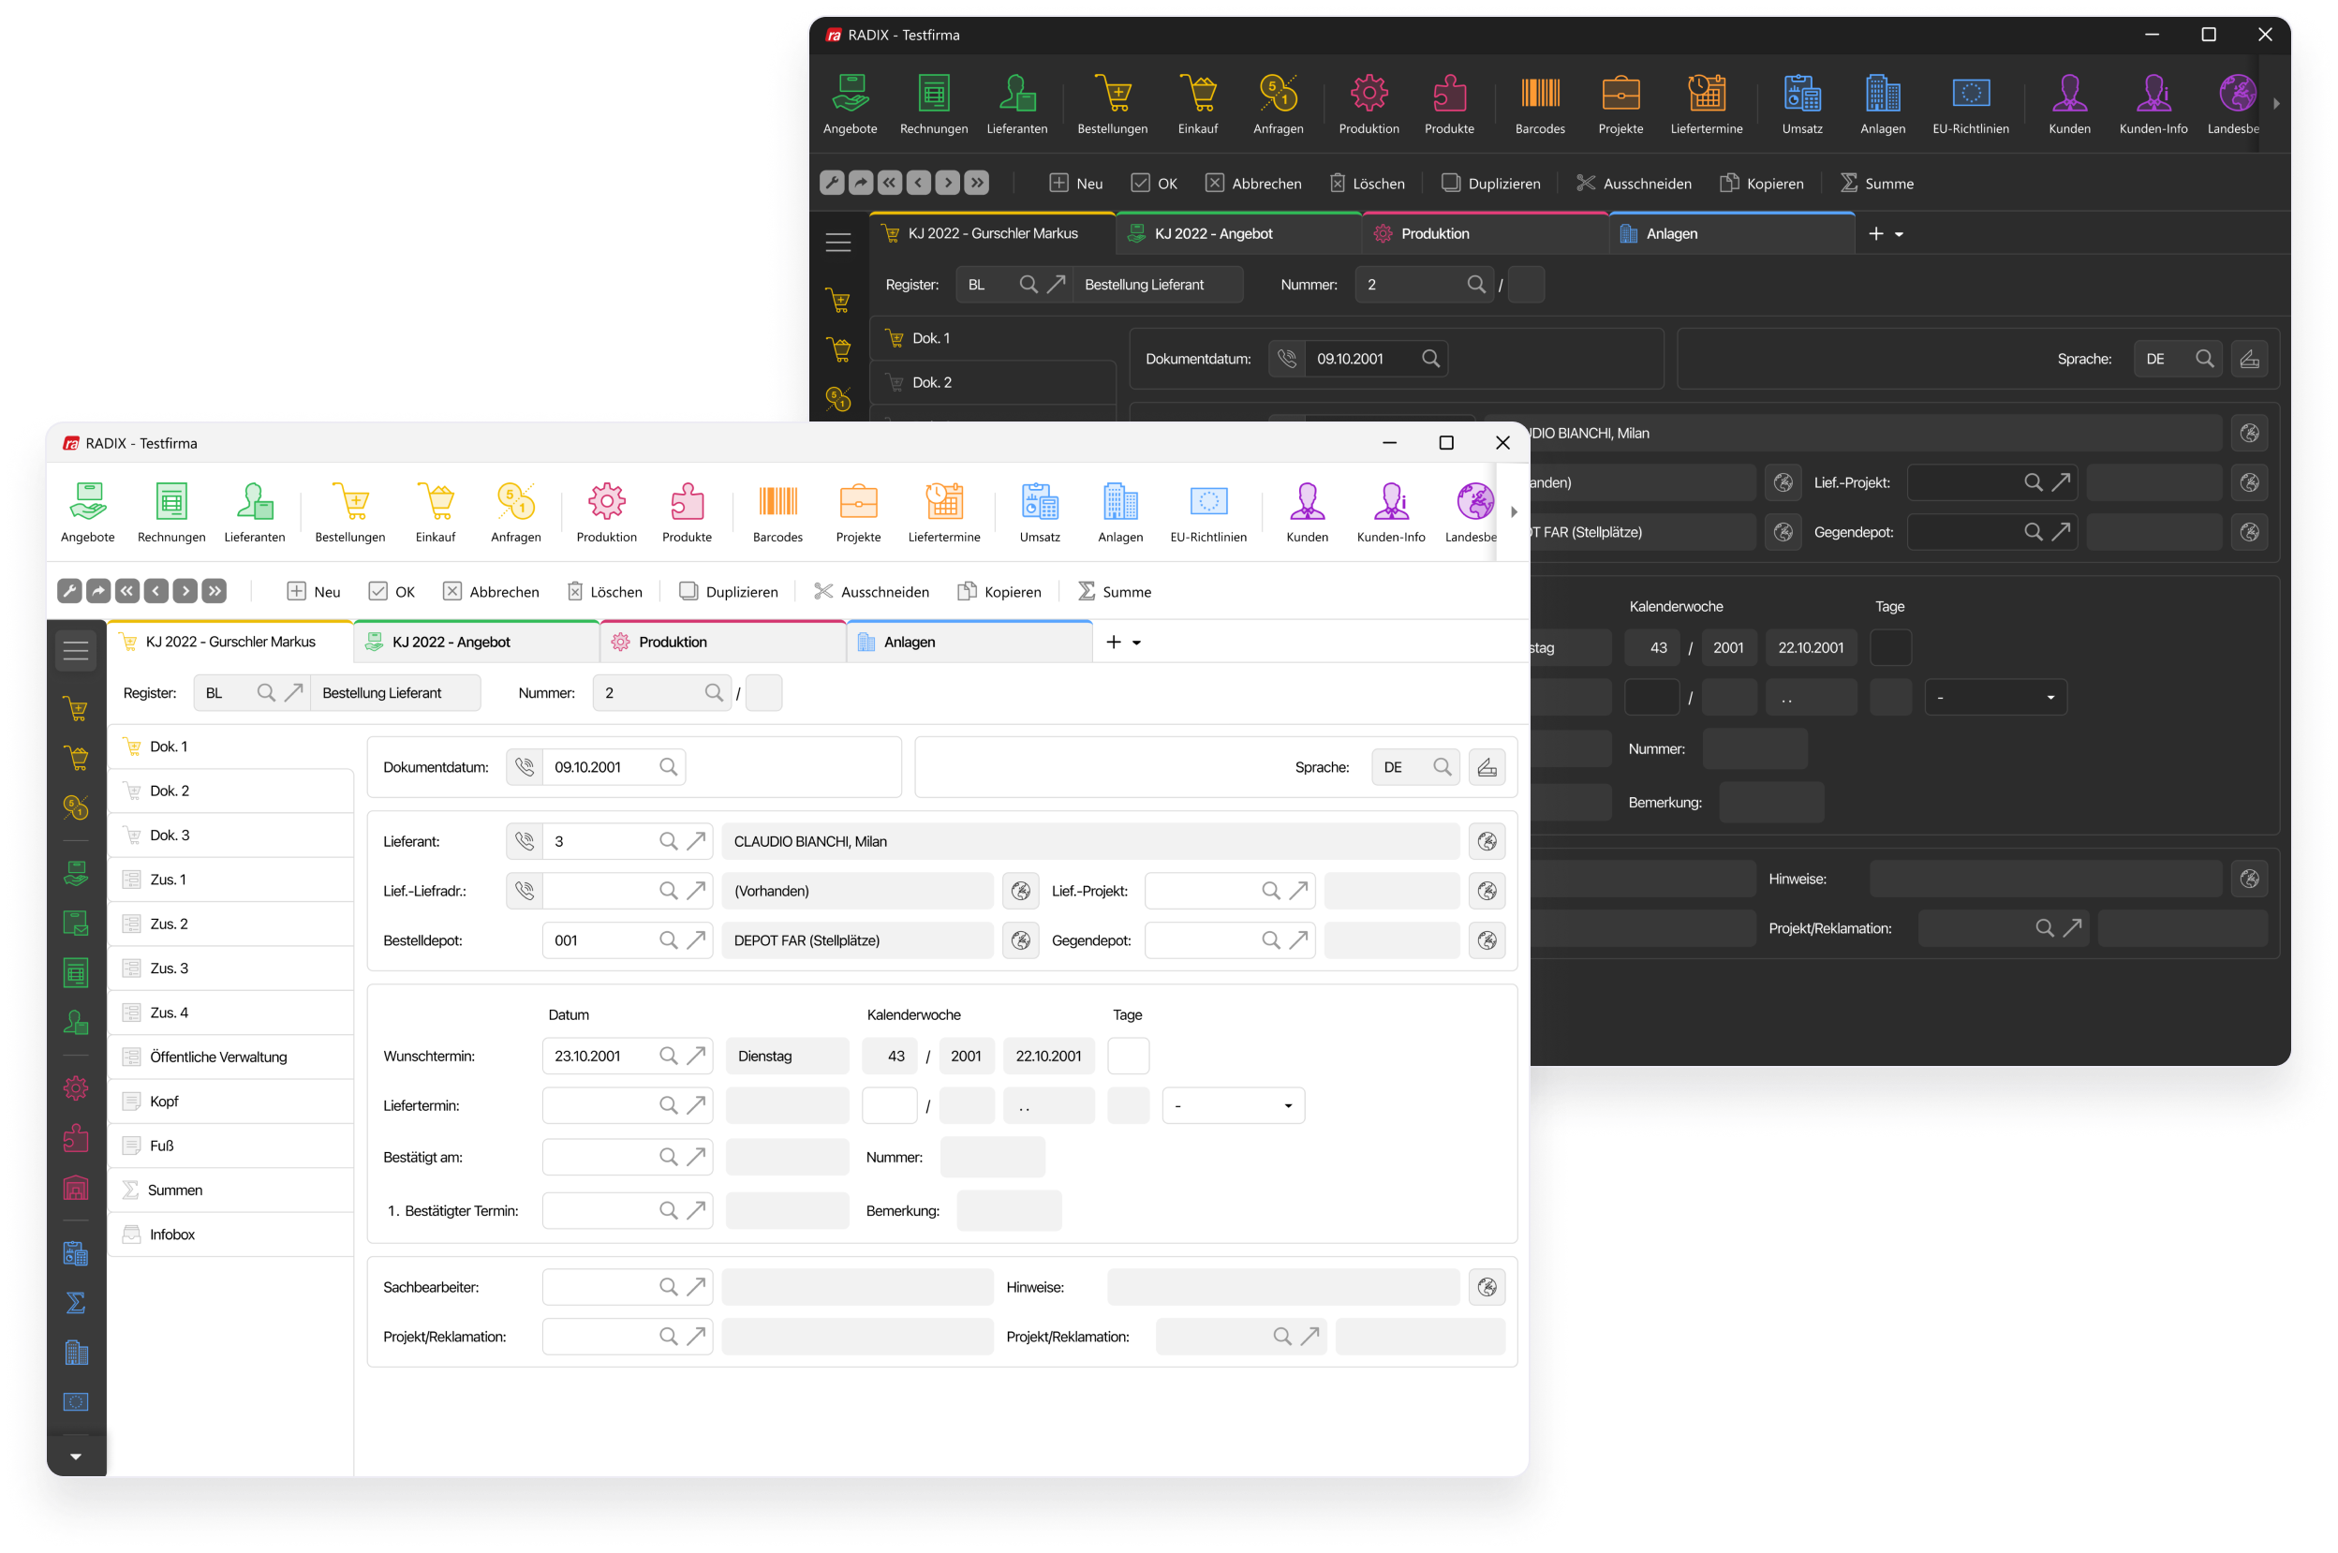Open Liefertermine calendar icon in dark window
2338x1553 pixels.
(1707, 94)
